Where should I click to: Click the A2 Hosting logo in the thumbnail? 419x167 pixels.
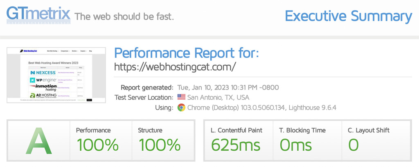coord(43,95)
